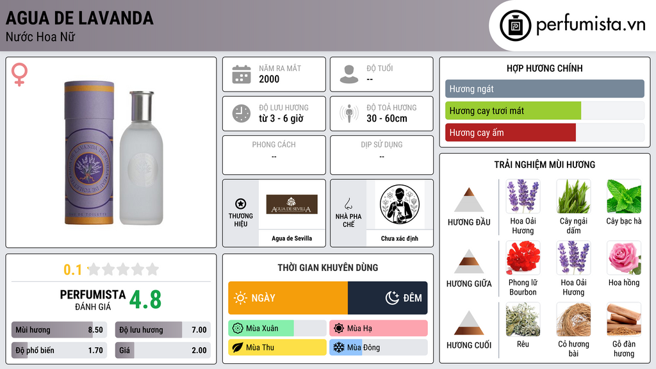Click the calendar icon beside Năm ra mắt
Screen dimensions: 656x369
[x=242, y=74]
